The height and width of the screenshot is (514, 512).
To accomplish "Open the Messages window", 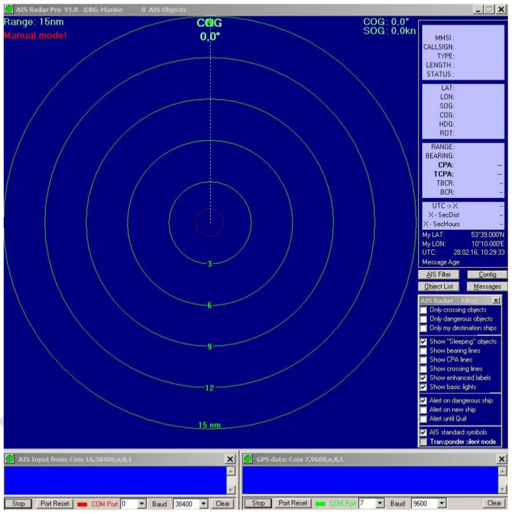I will [488, 287].
